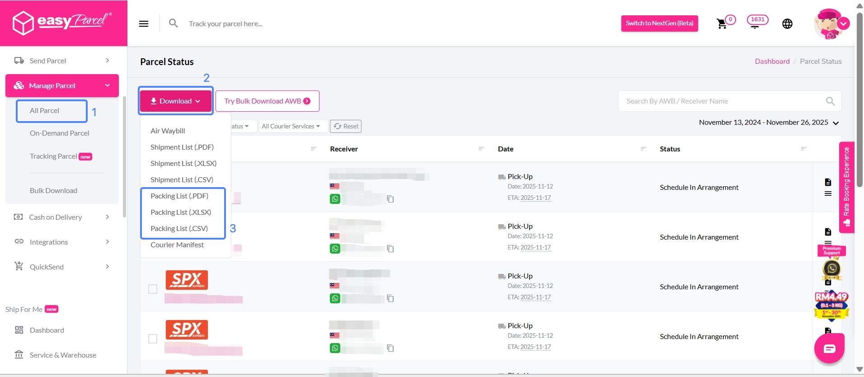Select Packing List (.PDF) from download menu
This screenshot has width=864, height=377.
point(179,196)
